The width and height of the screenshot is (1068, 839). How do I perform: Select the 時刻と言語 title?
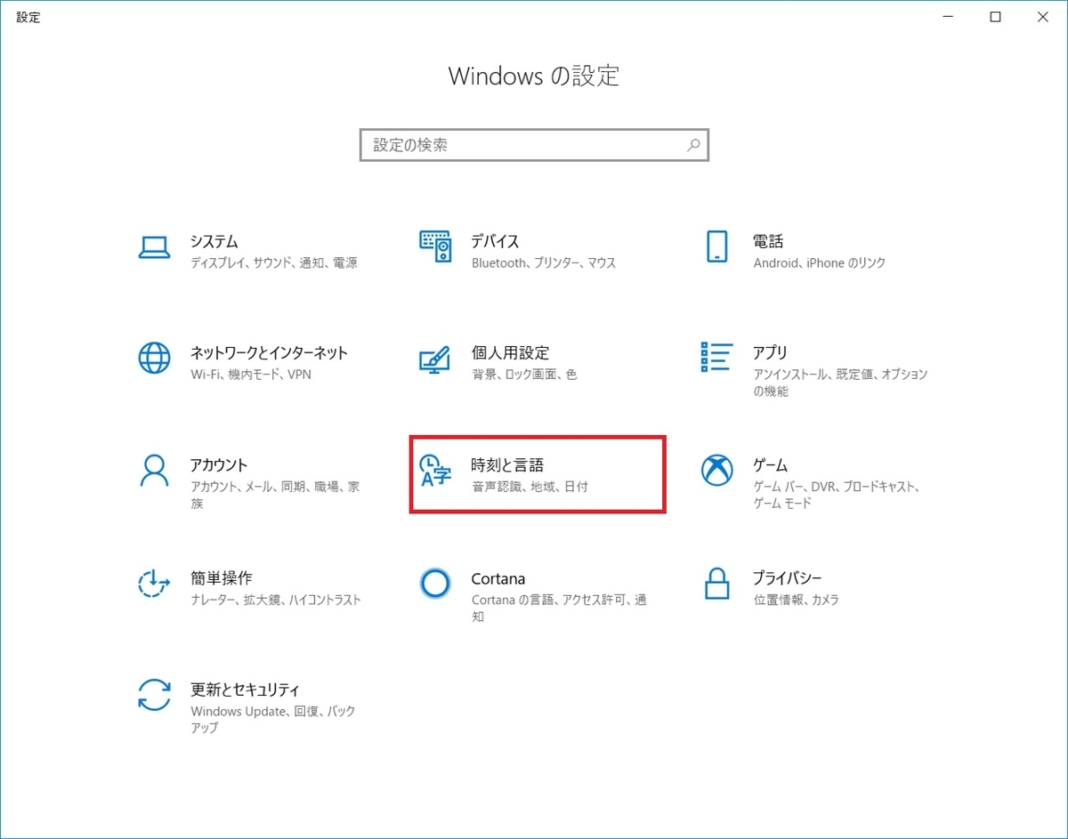pos(507,465)
